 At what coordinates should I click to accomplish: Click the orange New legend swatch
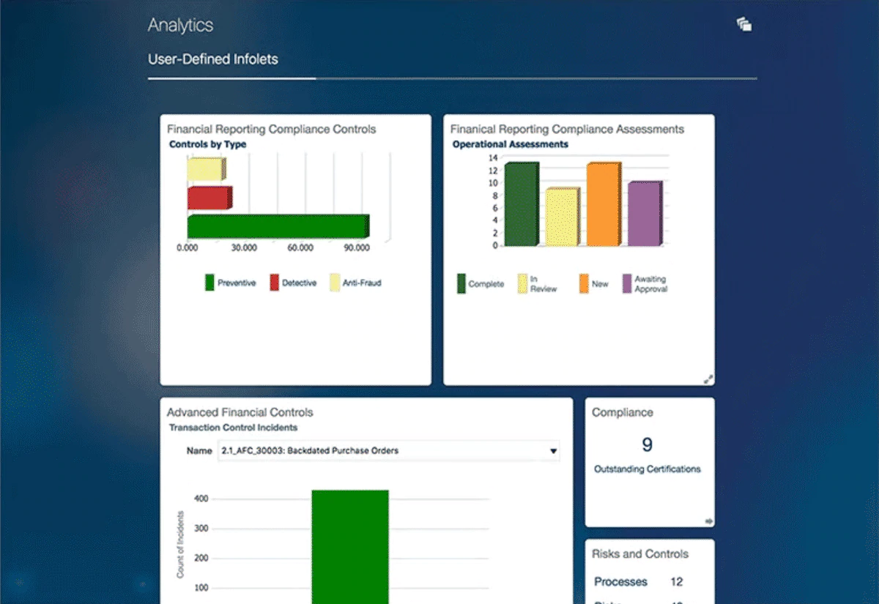tap(583, 284)
